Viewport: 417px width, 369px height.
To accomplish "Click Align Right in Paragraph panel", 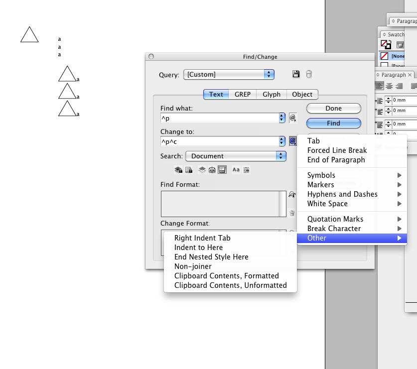I will tap(399, 86).
